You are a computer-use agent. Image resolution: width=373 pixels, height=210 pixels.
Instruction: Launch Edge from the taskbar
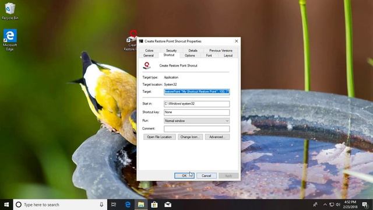tap(128, 205)
